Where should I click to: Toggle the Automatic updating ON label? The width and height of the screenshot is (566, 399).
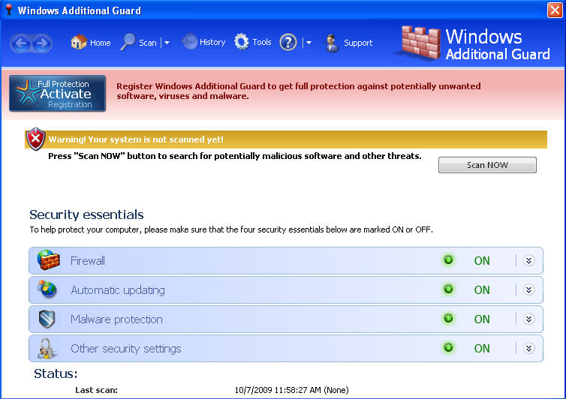click(482, 290)
